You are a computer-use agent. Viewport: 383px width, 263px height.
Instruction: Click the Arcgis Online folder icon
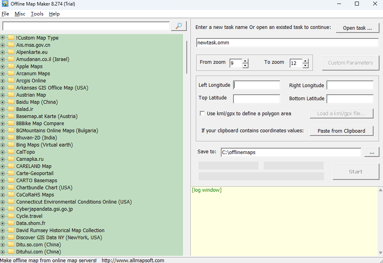[11, 81]
